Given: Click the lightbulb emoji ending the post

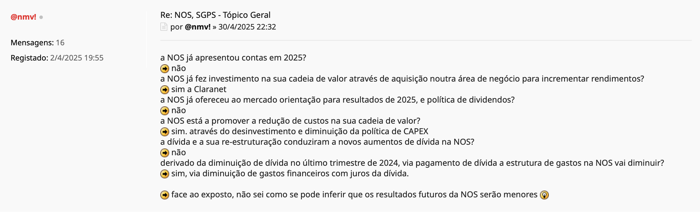Looking at the screenshot, I should 544,195.
